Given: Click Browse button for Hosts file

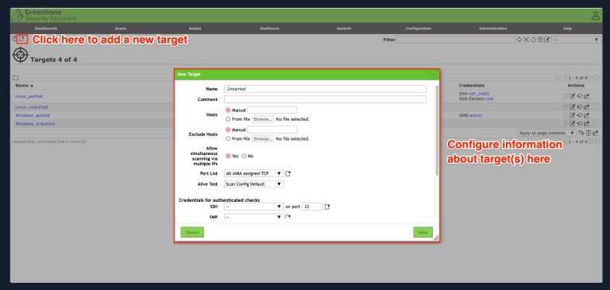Looking at the screenshot, I should click(263, 119).
